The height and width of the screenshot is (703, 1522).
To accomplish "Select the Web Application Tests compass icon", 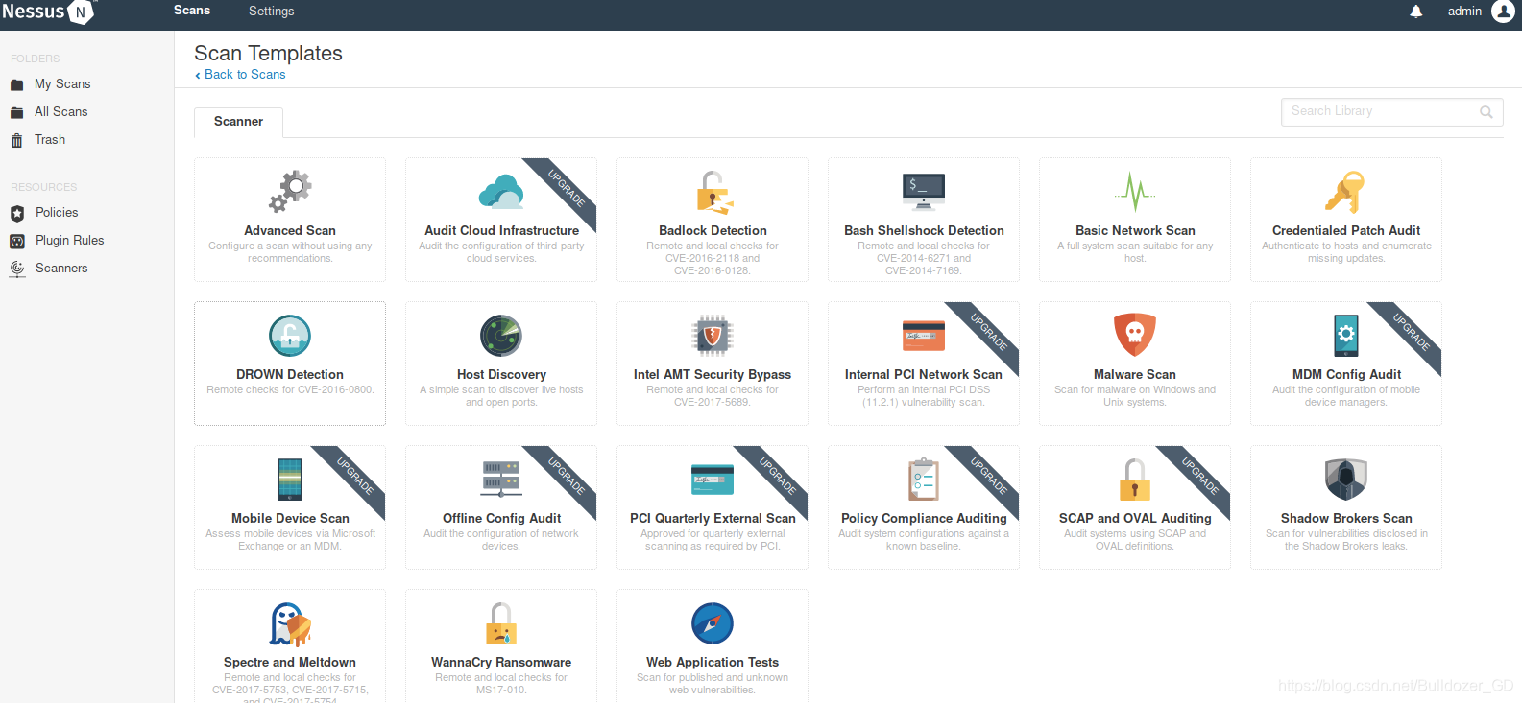I will click(713, 623).
